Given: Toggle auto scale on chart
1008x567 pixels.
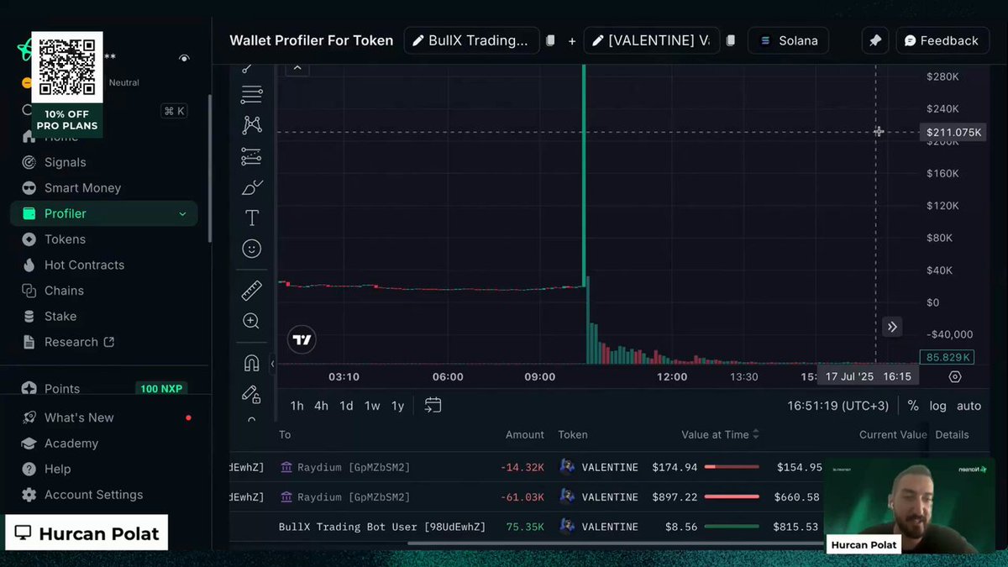Looking at the screenshot, I should tap(969, 406).
